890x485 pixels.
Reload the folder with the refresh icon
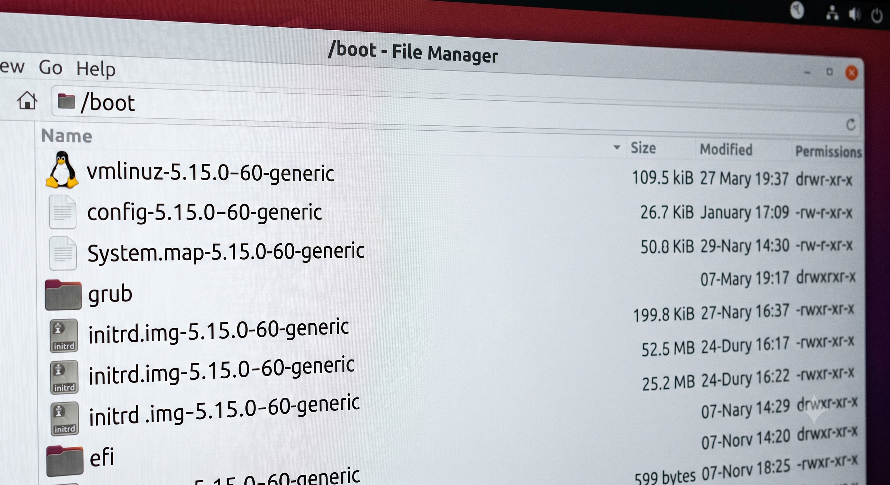coord(851,124)
